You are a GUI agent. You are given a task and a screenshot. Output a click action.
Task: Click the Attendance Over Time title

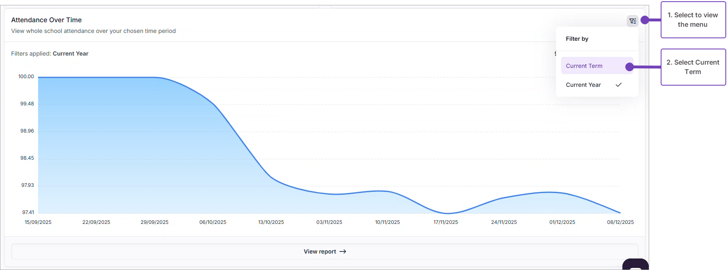[47, 20]
